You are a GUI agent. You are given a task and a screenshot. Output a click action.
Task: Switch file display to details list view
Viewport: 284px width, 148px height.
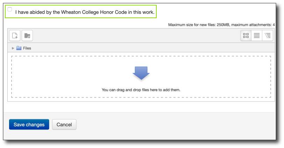257,35
